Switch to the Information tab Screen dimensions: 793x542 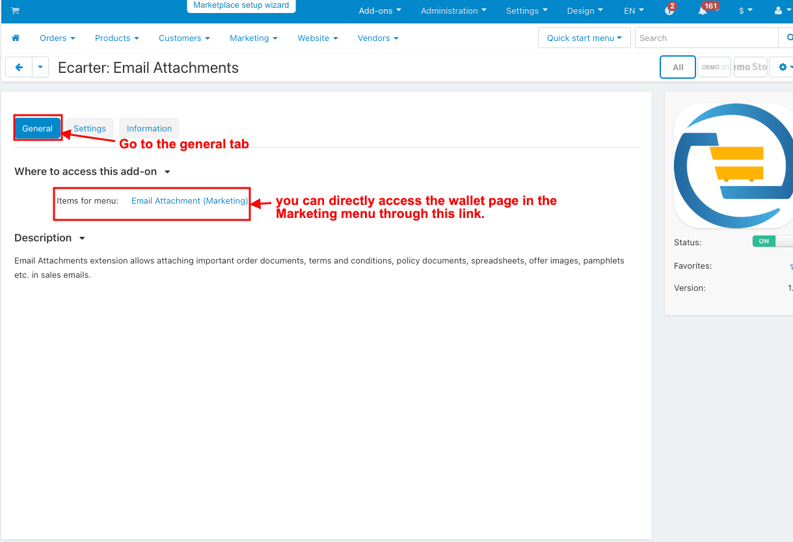coord(149,129)
